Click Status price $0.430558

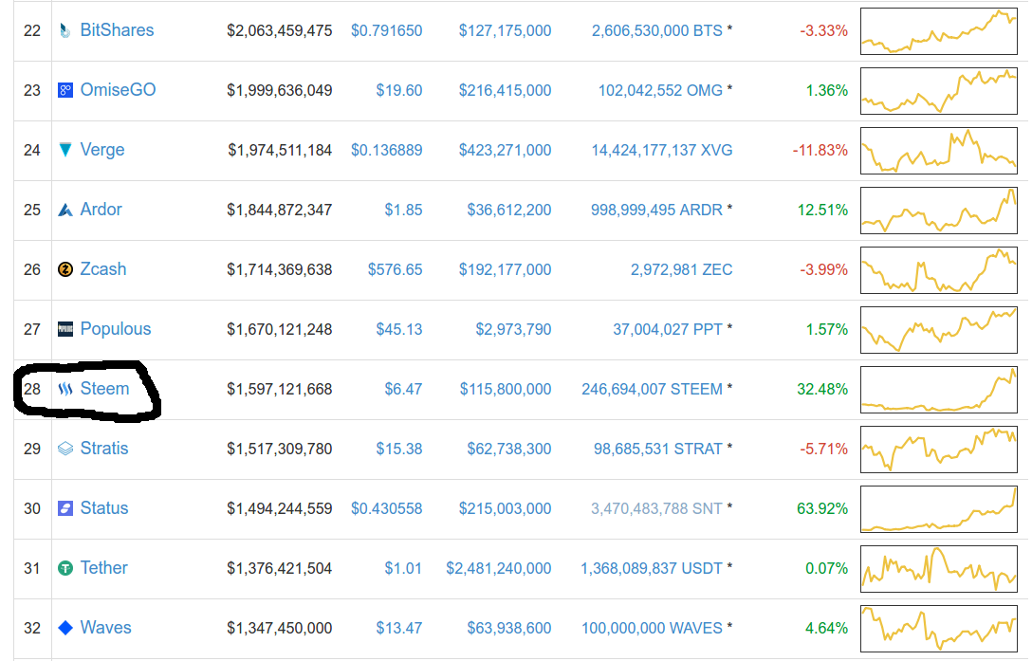(386, 509)
